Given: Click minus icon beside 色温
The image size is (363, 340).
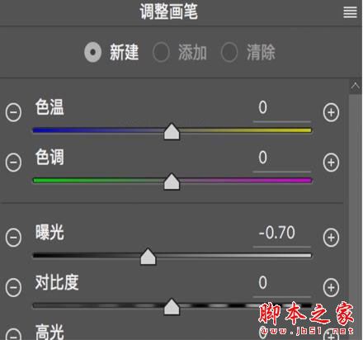Looking at the screenshot, I should pos(13,112).
